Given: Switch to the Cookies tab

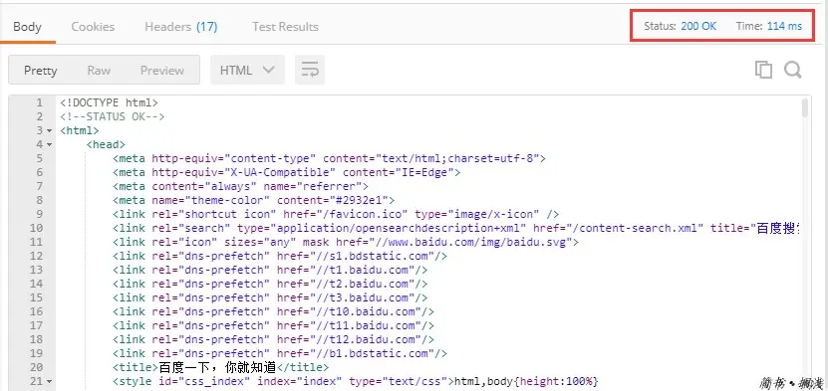Looking at the screenshot, I should [x=93, y=26].
